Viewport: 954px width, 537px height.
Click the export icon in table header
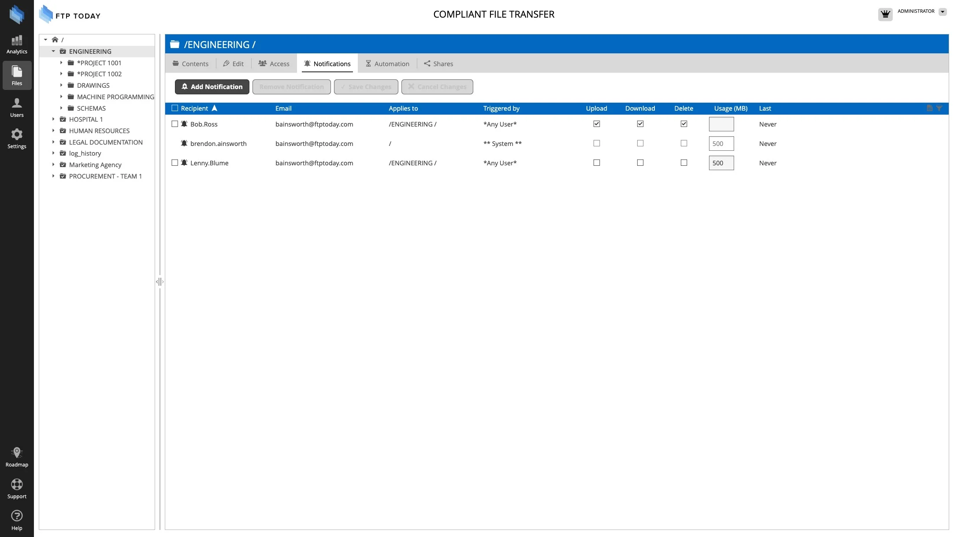pos(929,108)
